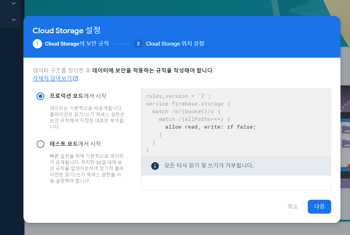
Task: Click the match /{allPaths=**} code line
Action: click(x=194, y=119)
